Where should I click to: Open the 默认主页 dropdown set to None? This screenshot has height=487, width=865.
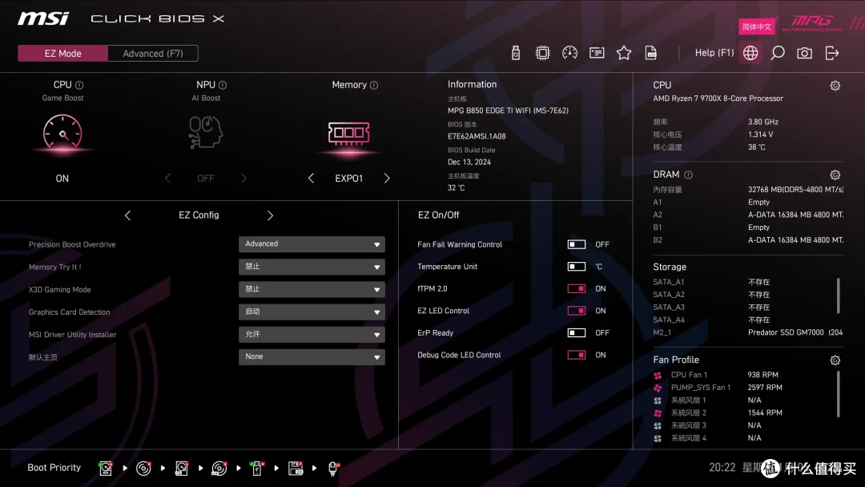(x=312, y=356)
